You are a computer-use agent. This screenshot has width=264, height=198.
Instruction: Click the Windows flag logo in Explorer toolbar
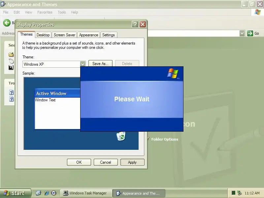click(x=258, y=12)
